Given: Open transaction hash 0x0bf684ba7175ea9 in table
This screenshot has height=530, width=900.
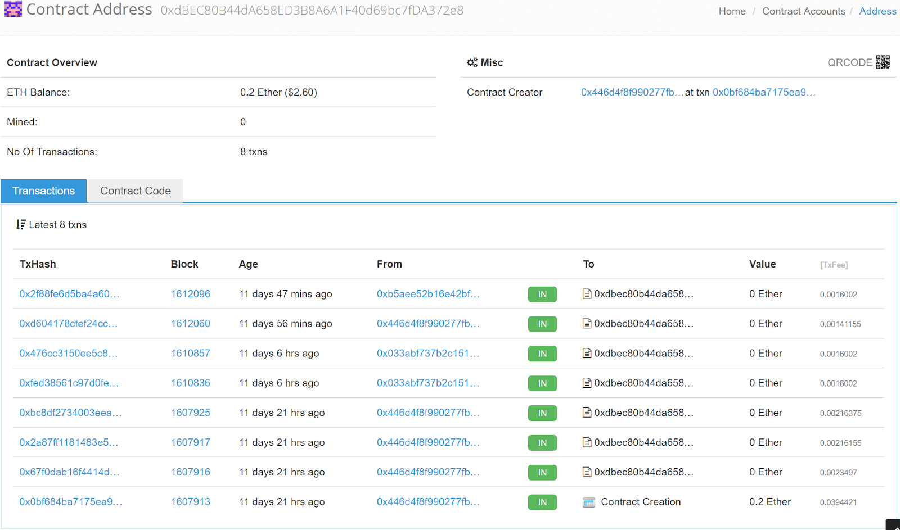Looking at the screenshot, I should [x=70, y=502].
